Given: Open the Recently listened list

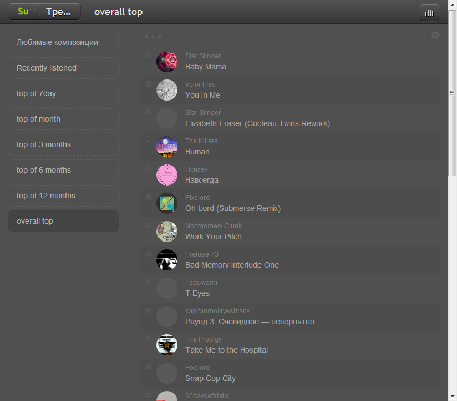Looking at the screenshot, I should (x=63, y=68).
